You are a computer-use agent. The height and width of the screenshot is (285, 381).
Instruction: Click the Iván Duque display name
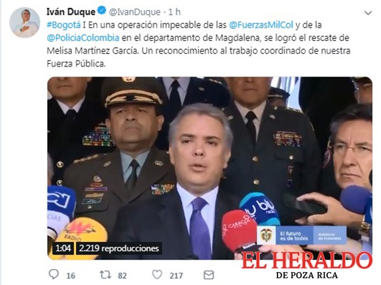pyautogui.click(x=71, y=11)
